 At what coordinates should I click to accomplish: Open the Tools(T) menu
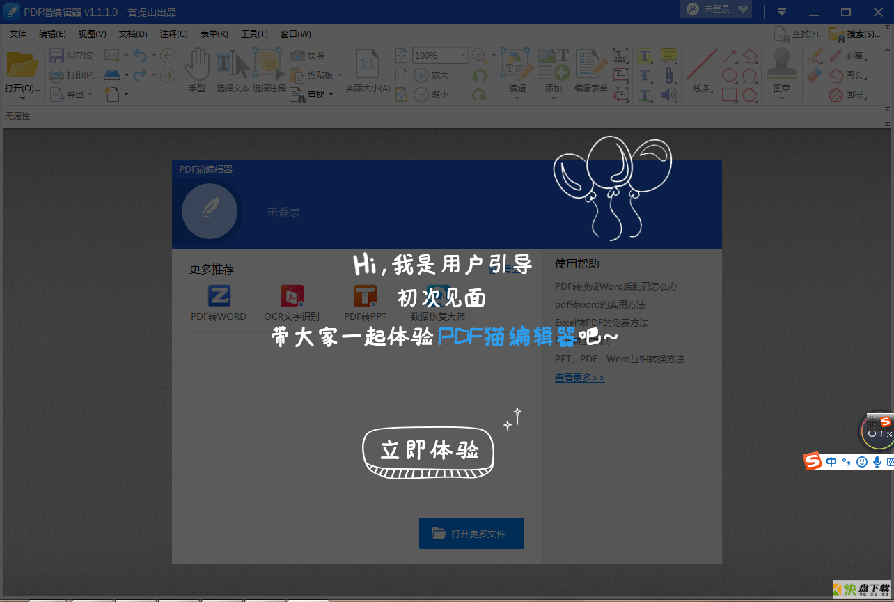click(x=254, y=34)
